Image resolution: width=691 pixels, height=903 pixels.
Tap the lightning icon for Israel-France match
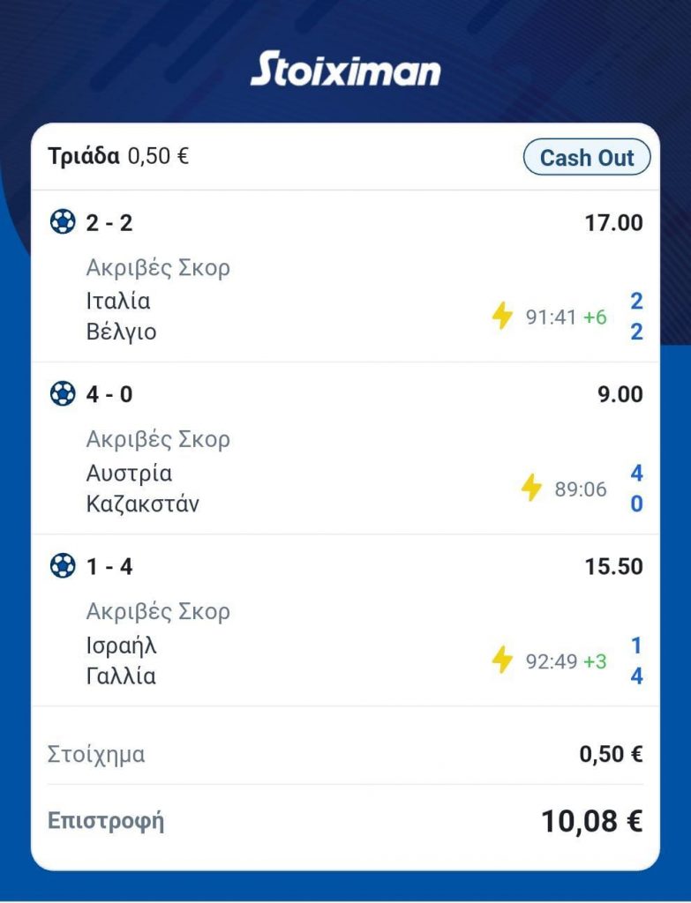click(502, 660)
